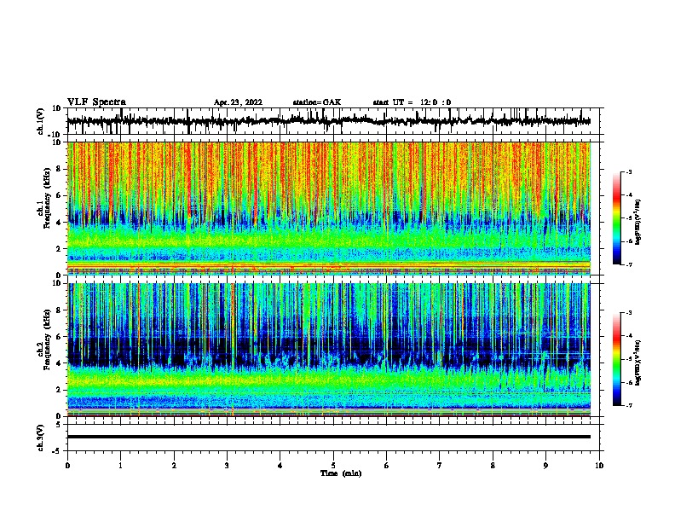Viewport: 675px width, 522px height.
Task: Click the date 'Apr. 23, 2022'
Action: coord(238,102)
